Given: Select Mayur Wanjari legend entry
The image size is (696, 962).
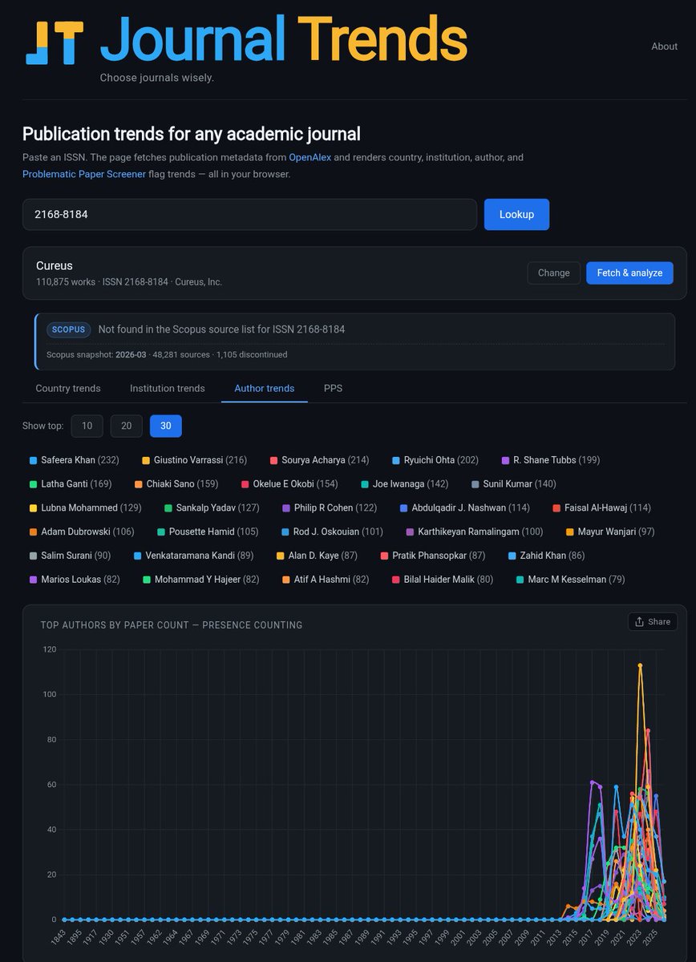Looking at the screenshot, I should [610, 532].
